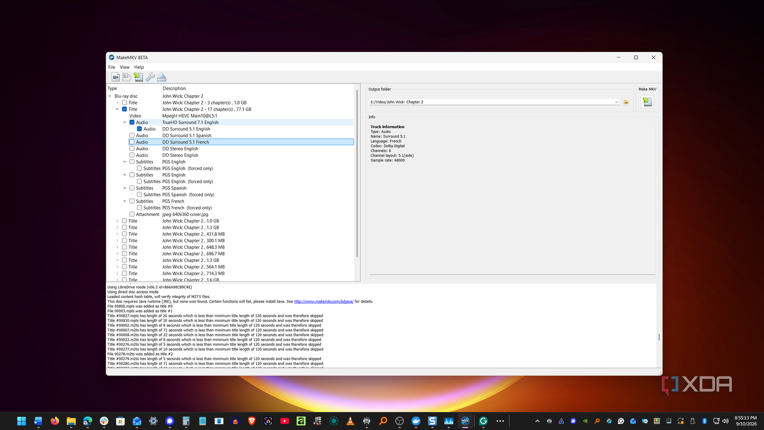Open the View menu
This screenshot has height=430, width=764.
pyautogui.click(x=125, y=67)
